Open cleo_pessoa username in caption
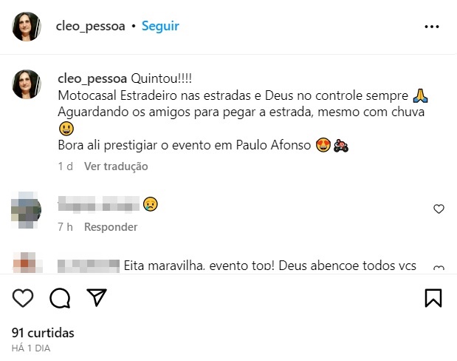Viewport: 457px width, 361px height. coord(92,78)
